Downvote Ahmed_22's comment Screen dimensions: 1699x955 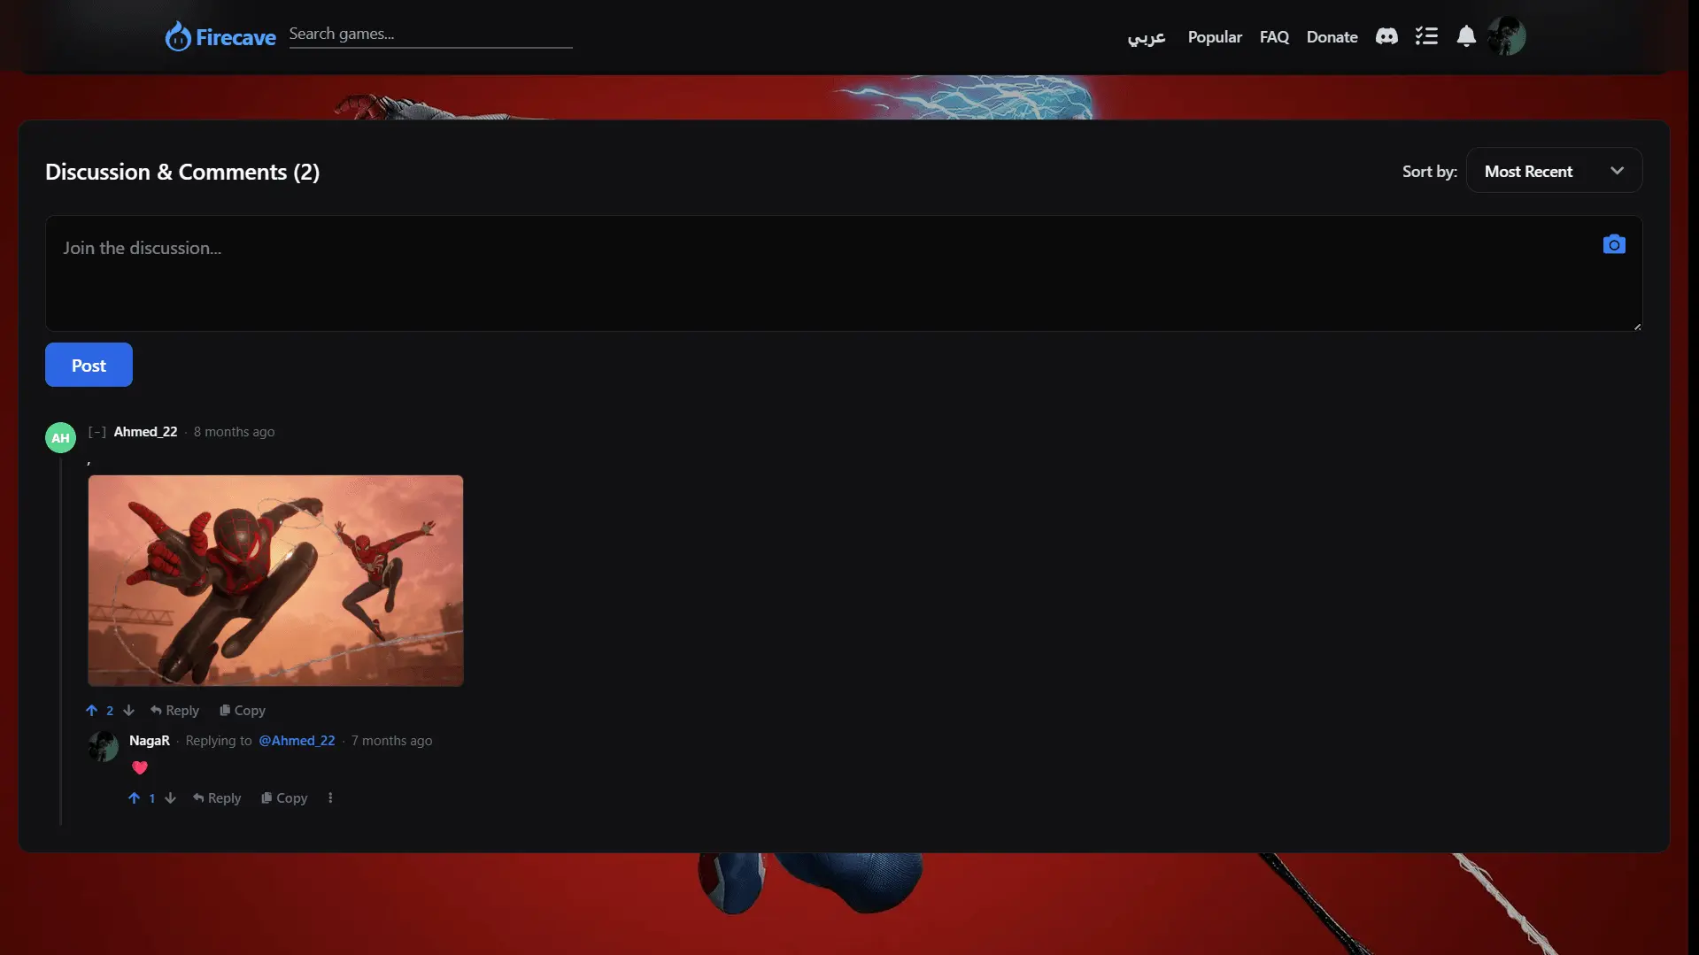(x=128, y=711)
